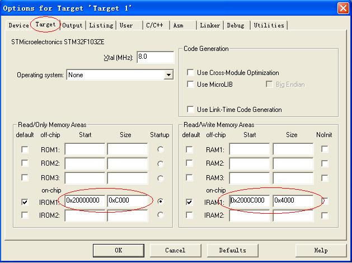Check the ROM2 default checkbox

click(x=25, y=163)
